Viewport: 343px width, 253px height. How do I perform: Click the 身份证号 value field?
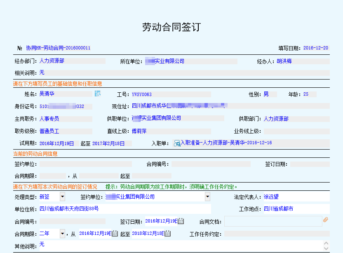[x=66, y=106]
